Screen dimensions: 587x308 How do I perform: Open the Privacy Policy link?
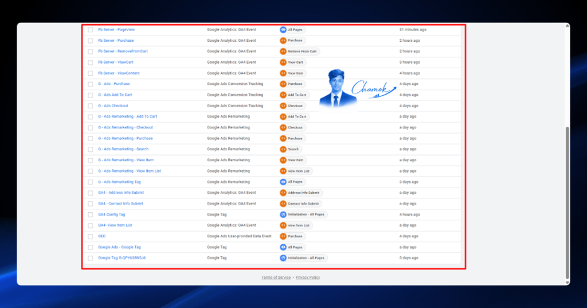[308, 277]
